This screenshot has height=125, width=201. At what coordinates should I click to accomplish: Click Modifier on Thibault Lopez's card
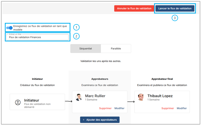pos(182,108)
